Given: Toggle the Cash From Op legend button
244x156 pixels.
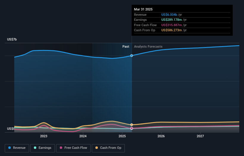Looking at the screenshot, I should tap(108, 148).
